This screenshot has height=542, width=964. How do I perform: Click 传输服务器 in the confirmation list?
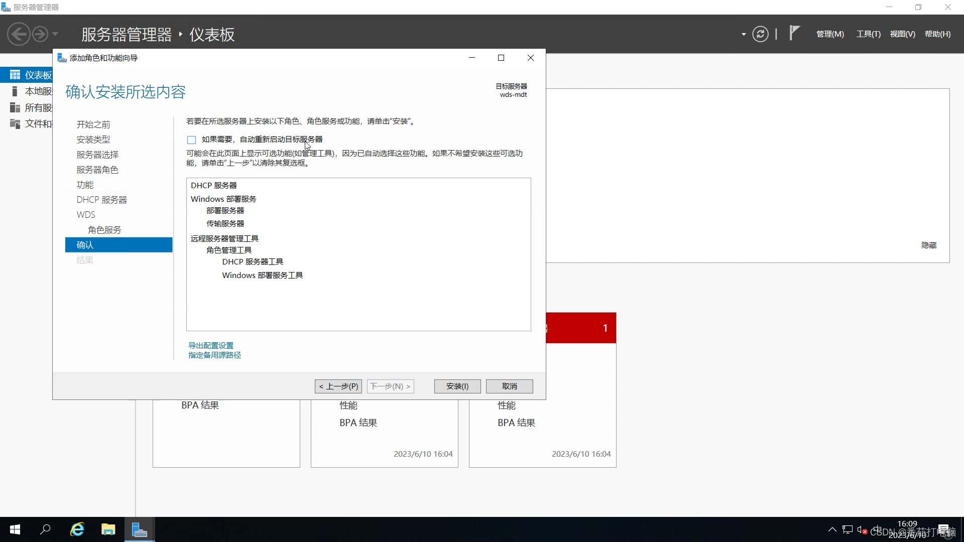[225, 224]
